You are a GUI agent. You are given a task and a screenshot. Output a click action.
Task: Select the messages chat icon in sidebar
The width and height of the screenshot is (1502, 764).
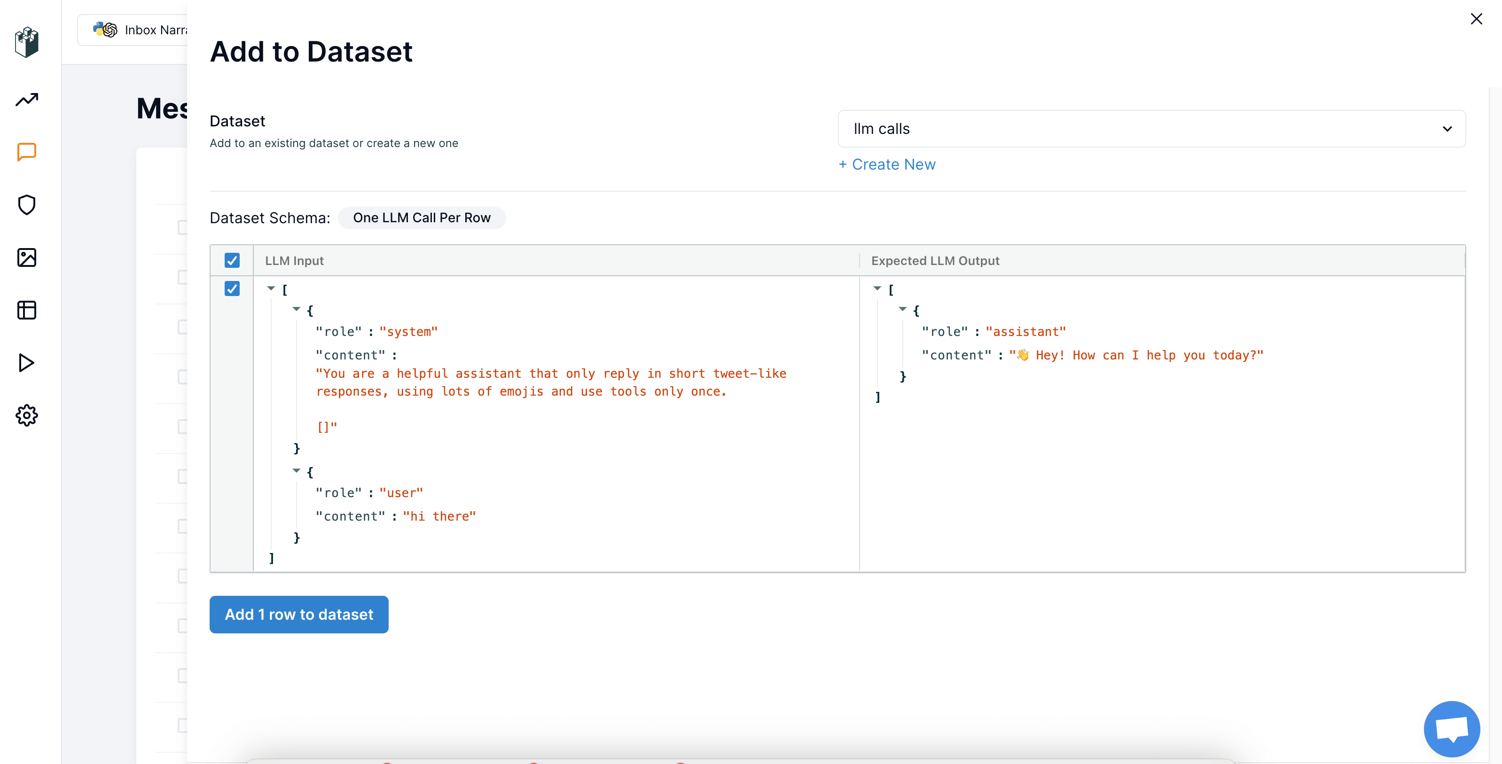[27, 152]
